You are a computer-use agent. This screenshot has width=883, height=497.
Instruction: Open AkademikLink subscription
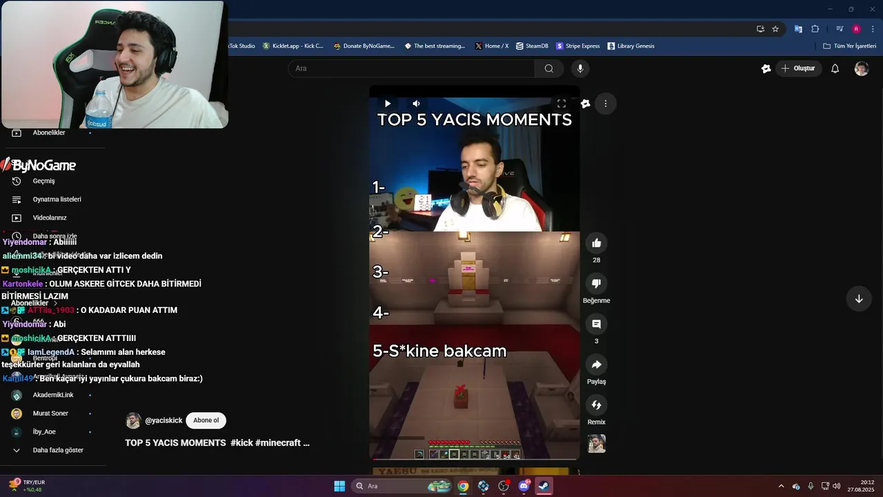52,395
